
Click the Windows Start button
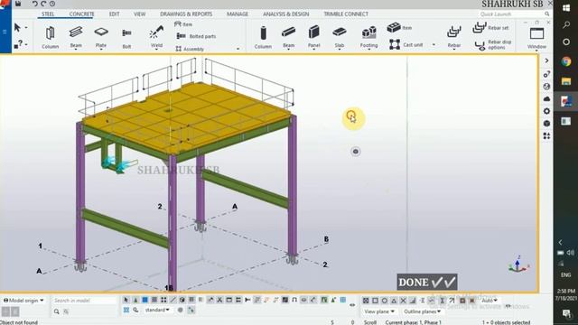[x=566, y=8]
